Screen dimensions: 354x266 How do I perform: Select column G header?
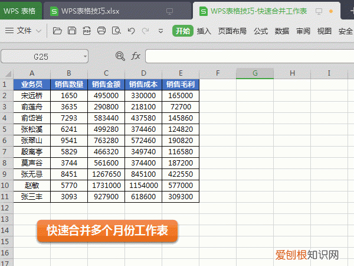(x=255, y=73)
